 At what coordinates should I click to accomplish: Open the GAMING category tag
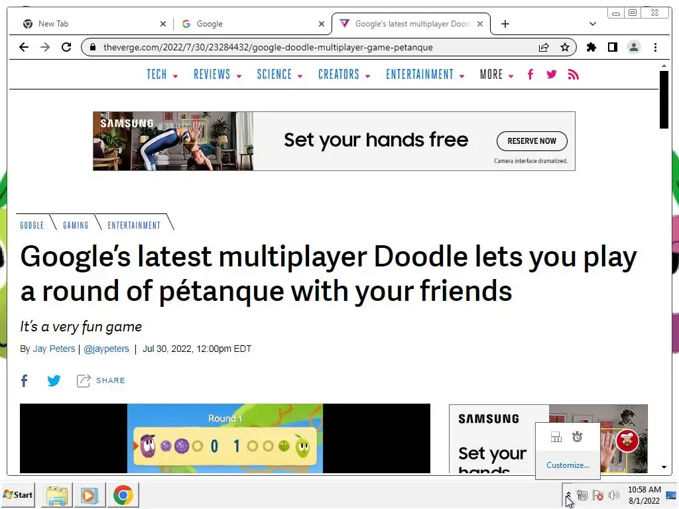(76, 225)
